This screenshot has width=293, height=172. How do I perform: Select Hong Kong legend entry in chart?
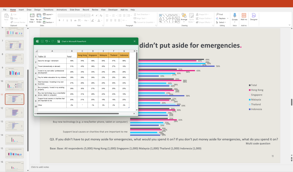pos(256,90)
